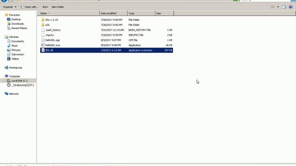Click the Homegroup icon
The width and height of the screenshot is (296, 166).
click(6, 68)
